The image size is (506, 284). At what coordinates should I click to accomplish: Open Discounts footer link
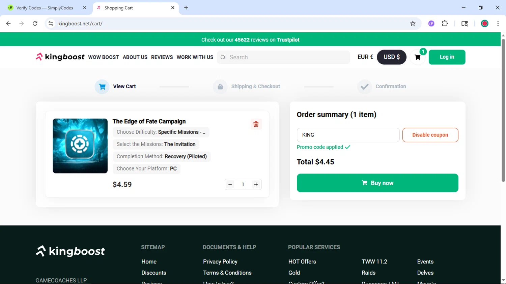pyautogui.click(x=154, y=273)
